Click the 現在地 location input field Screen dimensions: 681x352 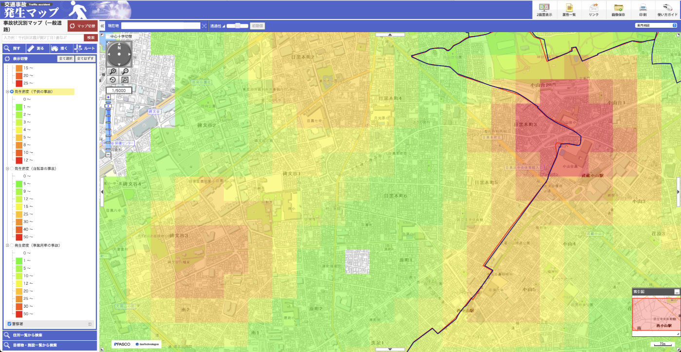click(161, 26)
